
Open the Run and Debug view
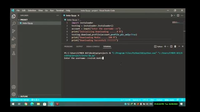(14, 39)
